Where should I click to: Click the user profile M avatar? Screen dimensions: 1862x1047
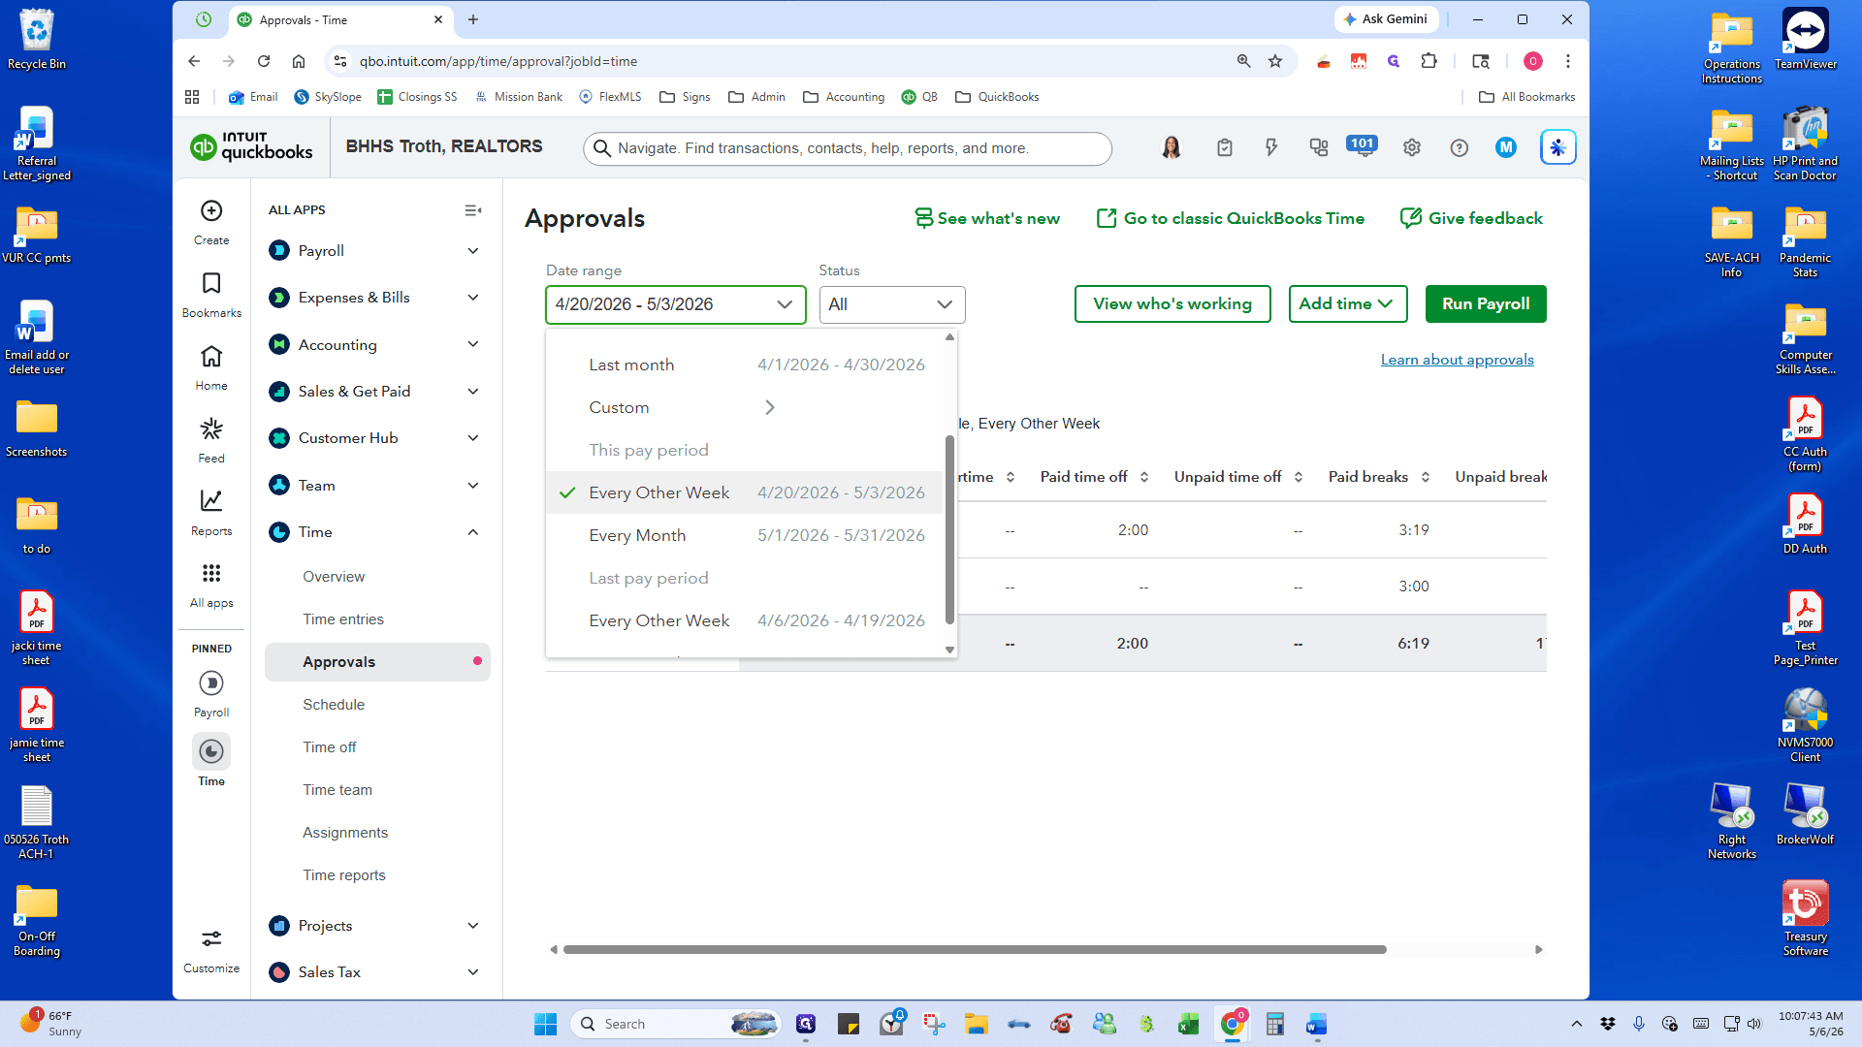(x=1506, y=147)
